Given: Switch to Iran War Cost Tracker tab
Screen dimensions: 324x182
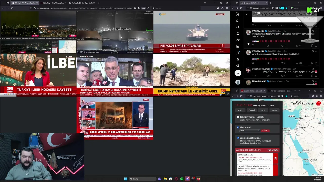Looking at the screenshot, I should (280, 91).
